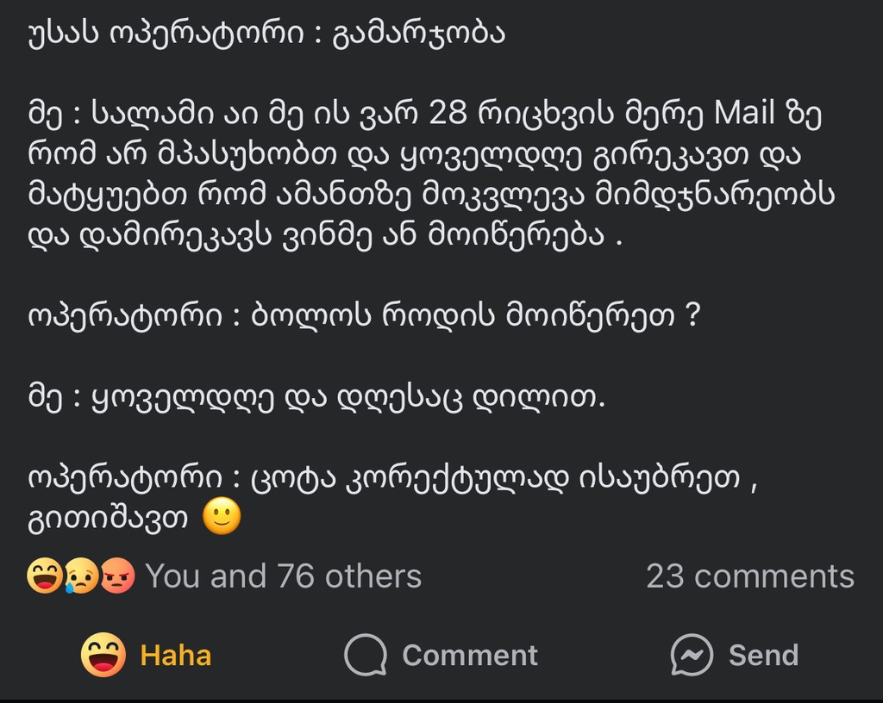
Task: Click the Haha reaction emoji icon
Action: pyautogui.click(x=103, y=655)
